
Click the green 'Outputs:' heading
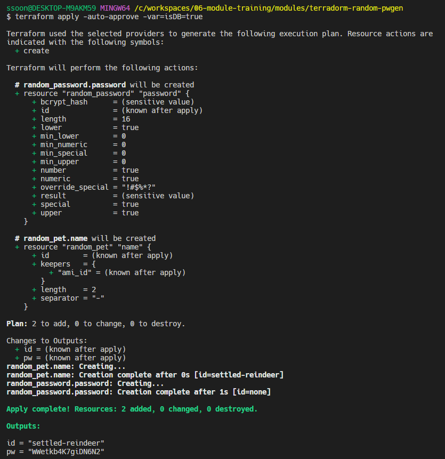click(x=23, y=426)
